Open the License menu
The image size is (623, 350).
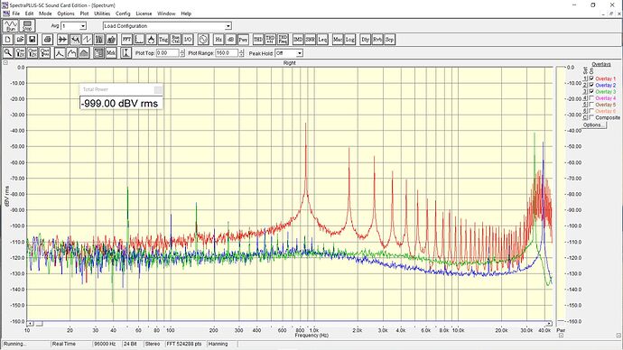(144, 14)
